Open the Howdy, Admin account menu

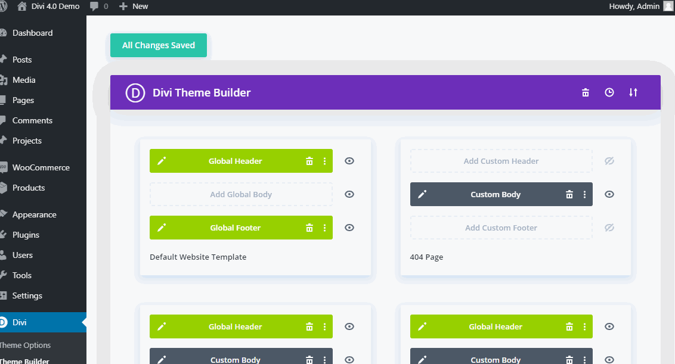(x=634, y=7)
